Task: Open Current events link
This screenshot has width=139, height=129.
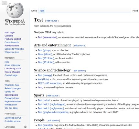Action: [12, 42]
